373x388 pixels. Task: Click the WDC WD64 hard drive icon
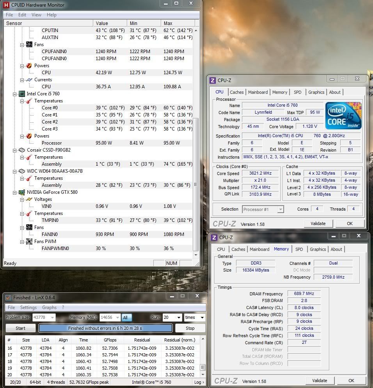coord(22,171)
